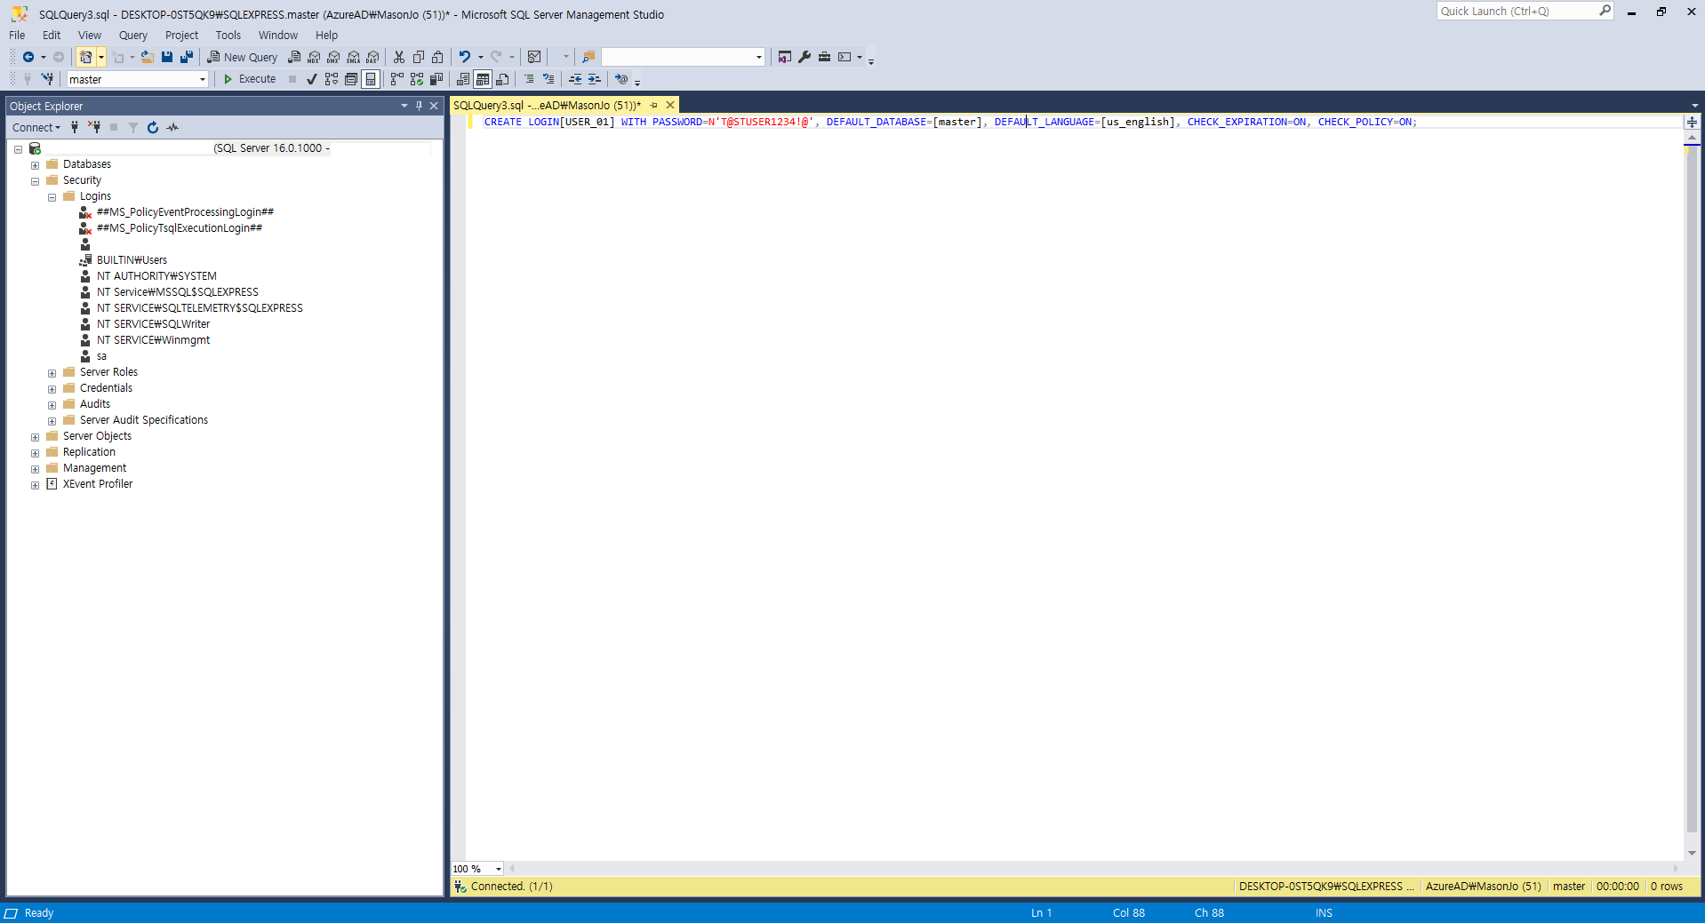
Task: Switch output to Results to File
Action: click(x=502, y=79)
